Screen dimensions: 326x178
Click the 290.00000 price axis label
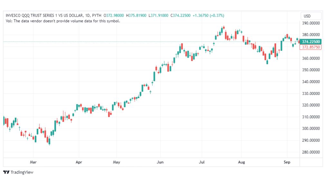[311, 140]
